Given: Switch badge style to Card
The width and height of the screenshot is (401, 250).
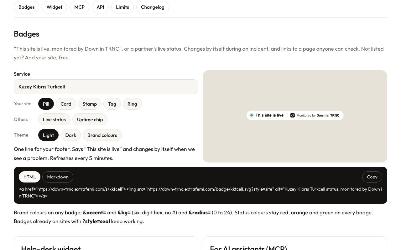Looking at the screenshot, I should (x=66, y=104).
